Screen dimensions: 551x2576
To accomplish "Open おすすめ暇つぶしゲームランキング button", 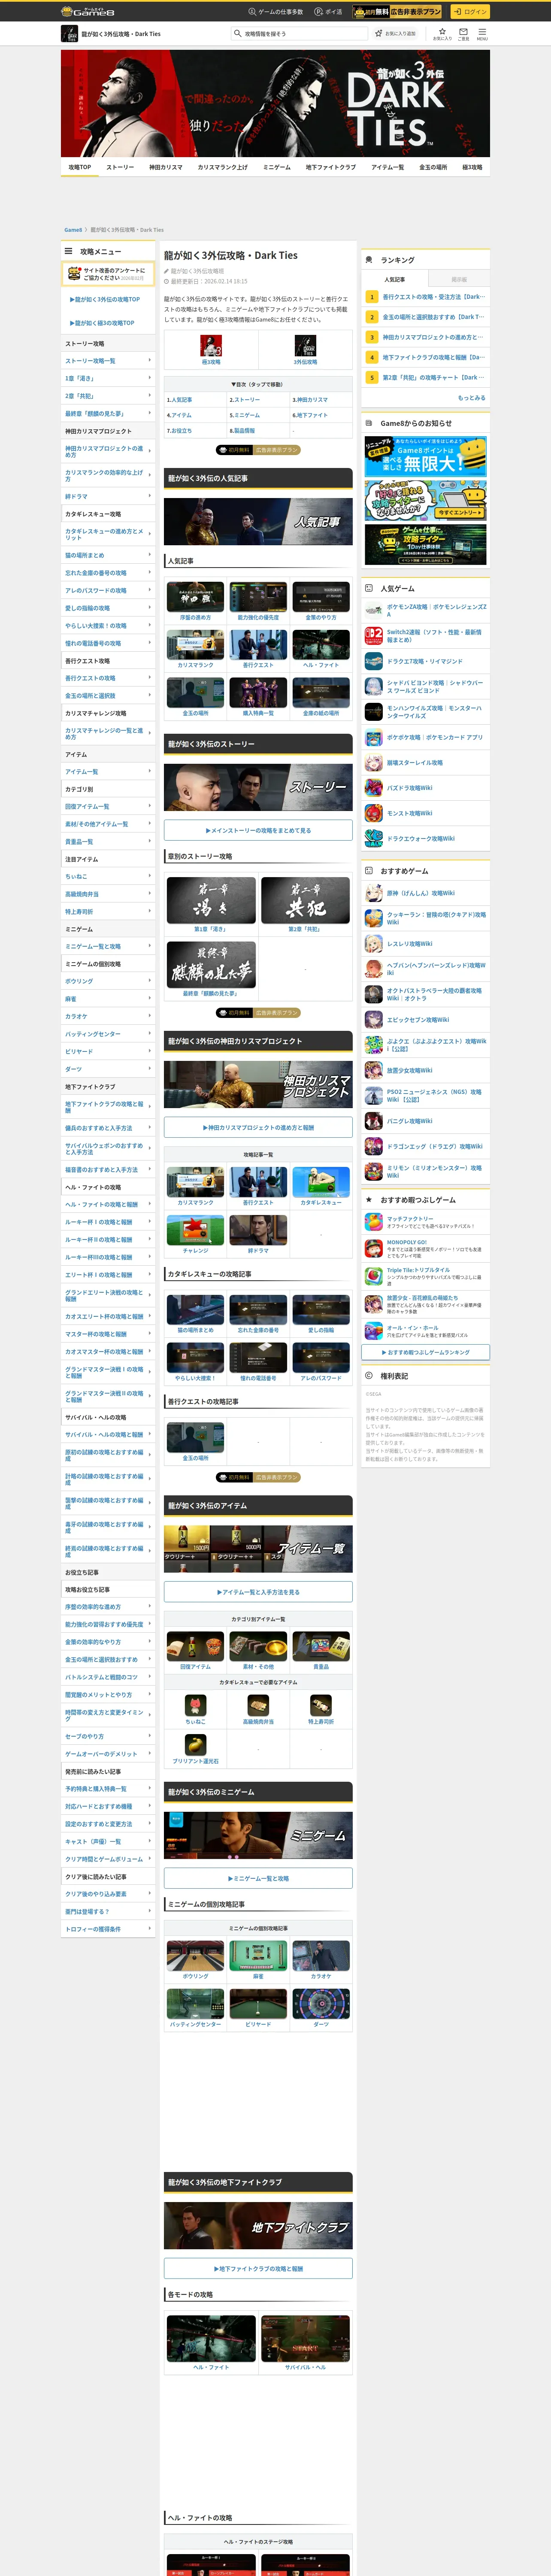I will pos(426,1352).
